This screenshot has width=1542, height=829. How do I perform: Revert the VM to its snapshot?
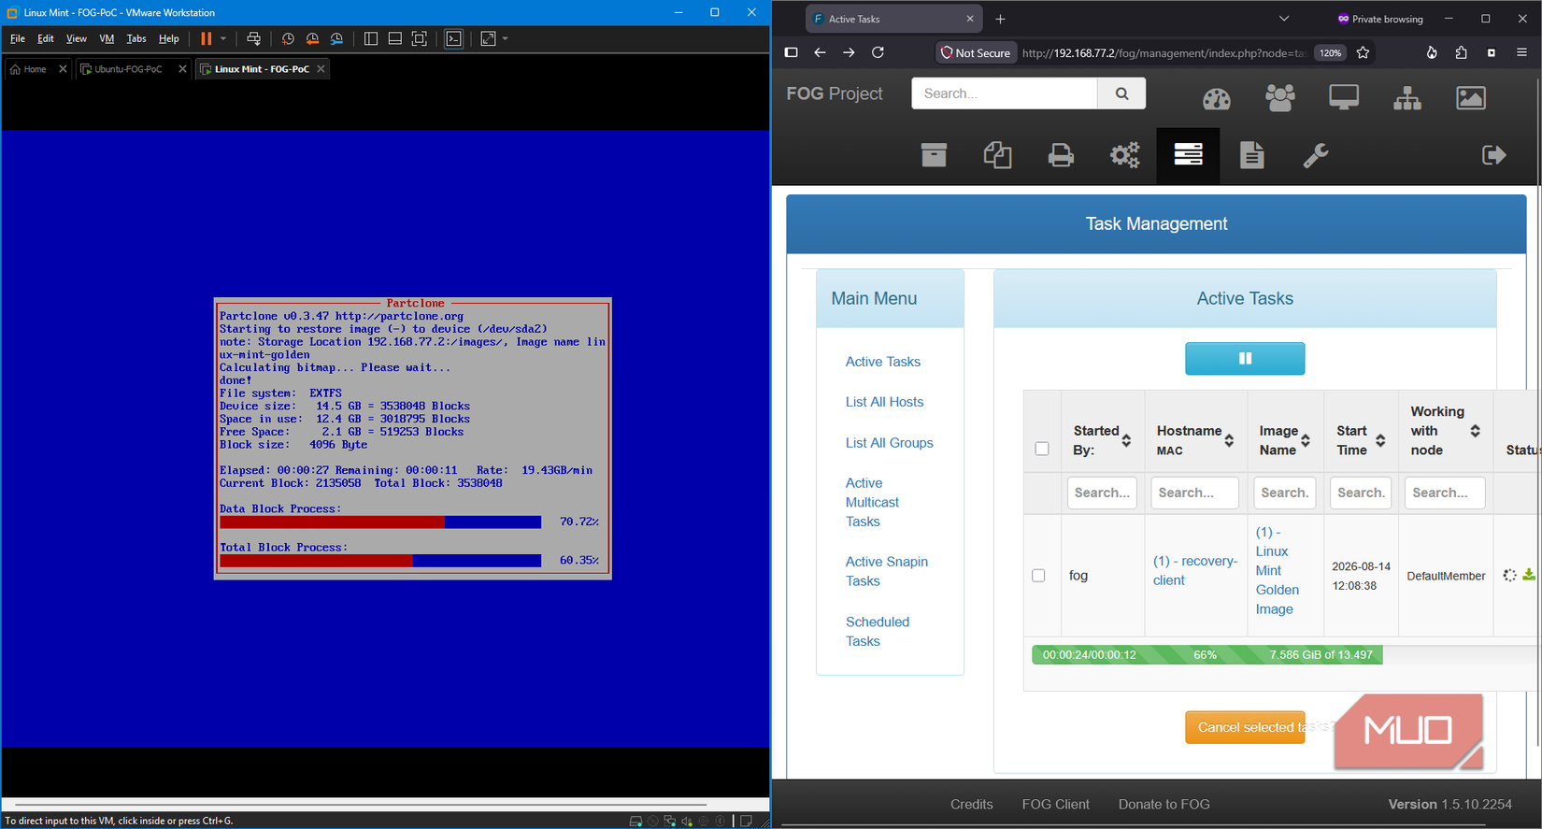[312, 38]
